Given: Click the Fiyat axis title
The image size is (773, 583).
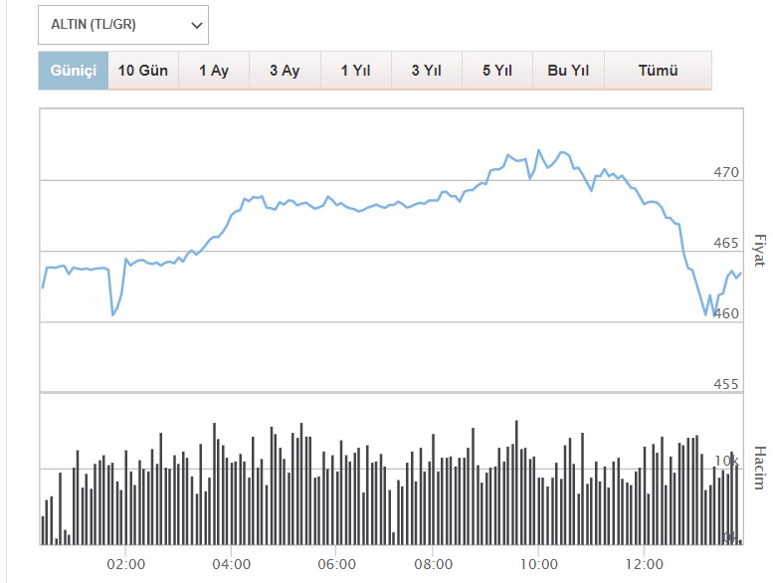Looking at the screenshot, I should pyautogui.click(x=760, y=251).
